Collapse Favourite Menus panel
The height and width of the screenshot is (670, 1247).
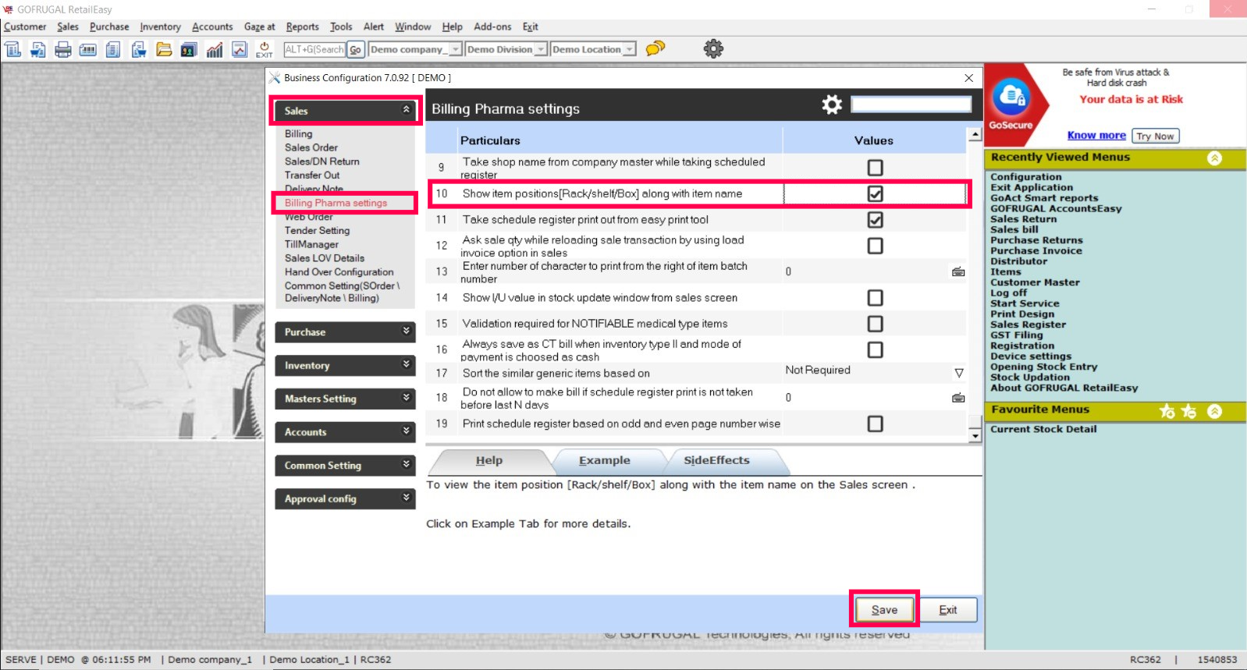pyautogui.click(x=1214, y=411)
